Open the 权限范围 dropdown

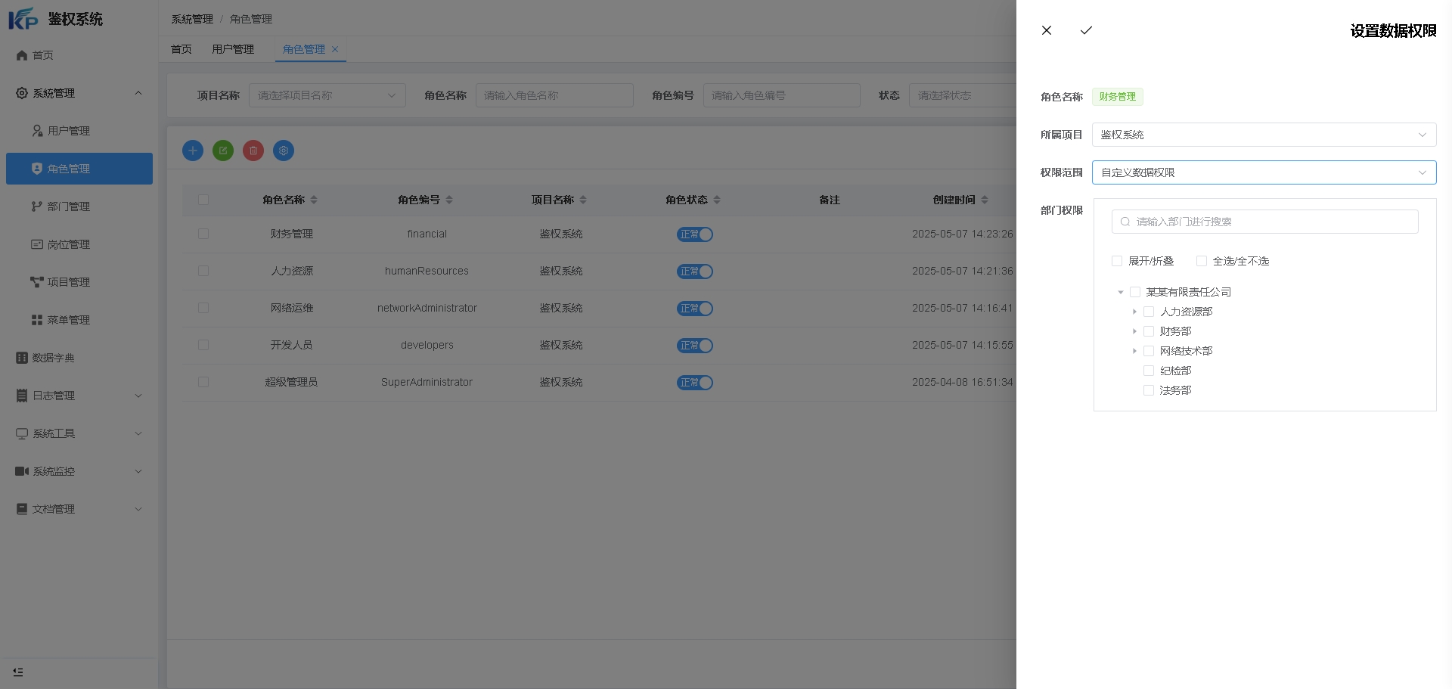[1264, 172]
